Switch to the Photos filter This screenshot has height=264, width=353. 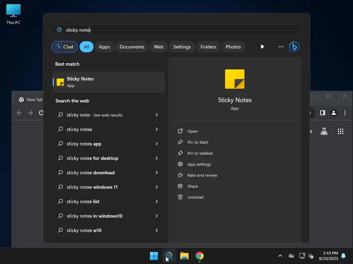point(233,47)
